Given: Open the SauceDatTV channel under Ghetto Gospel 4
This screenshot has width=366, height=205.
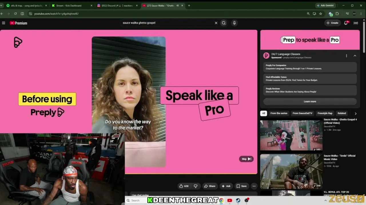Looking at the screenshot, I should (329, 126).
